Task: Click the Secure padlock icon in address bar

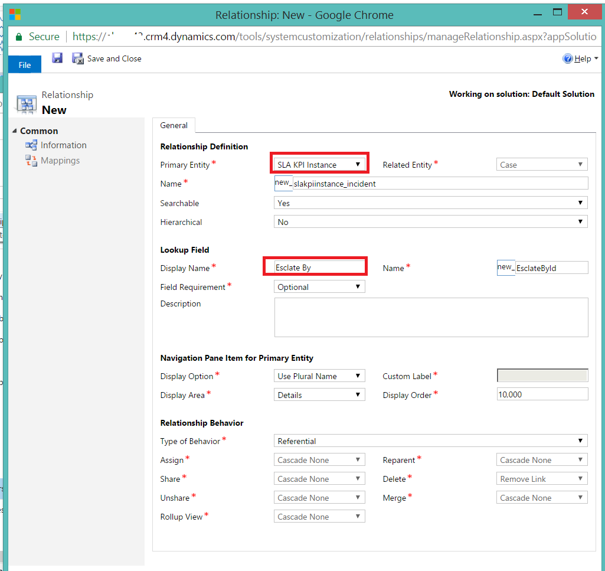Action: 19,37
